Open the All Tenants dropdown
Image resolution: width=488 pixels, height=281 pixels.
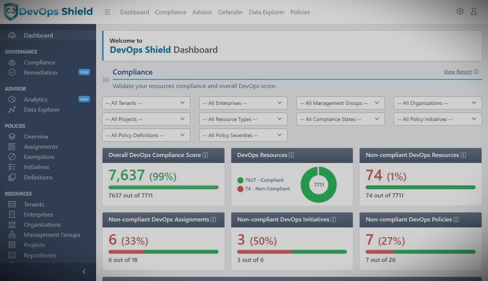pyautogui.click(x=146, y=103)
